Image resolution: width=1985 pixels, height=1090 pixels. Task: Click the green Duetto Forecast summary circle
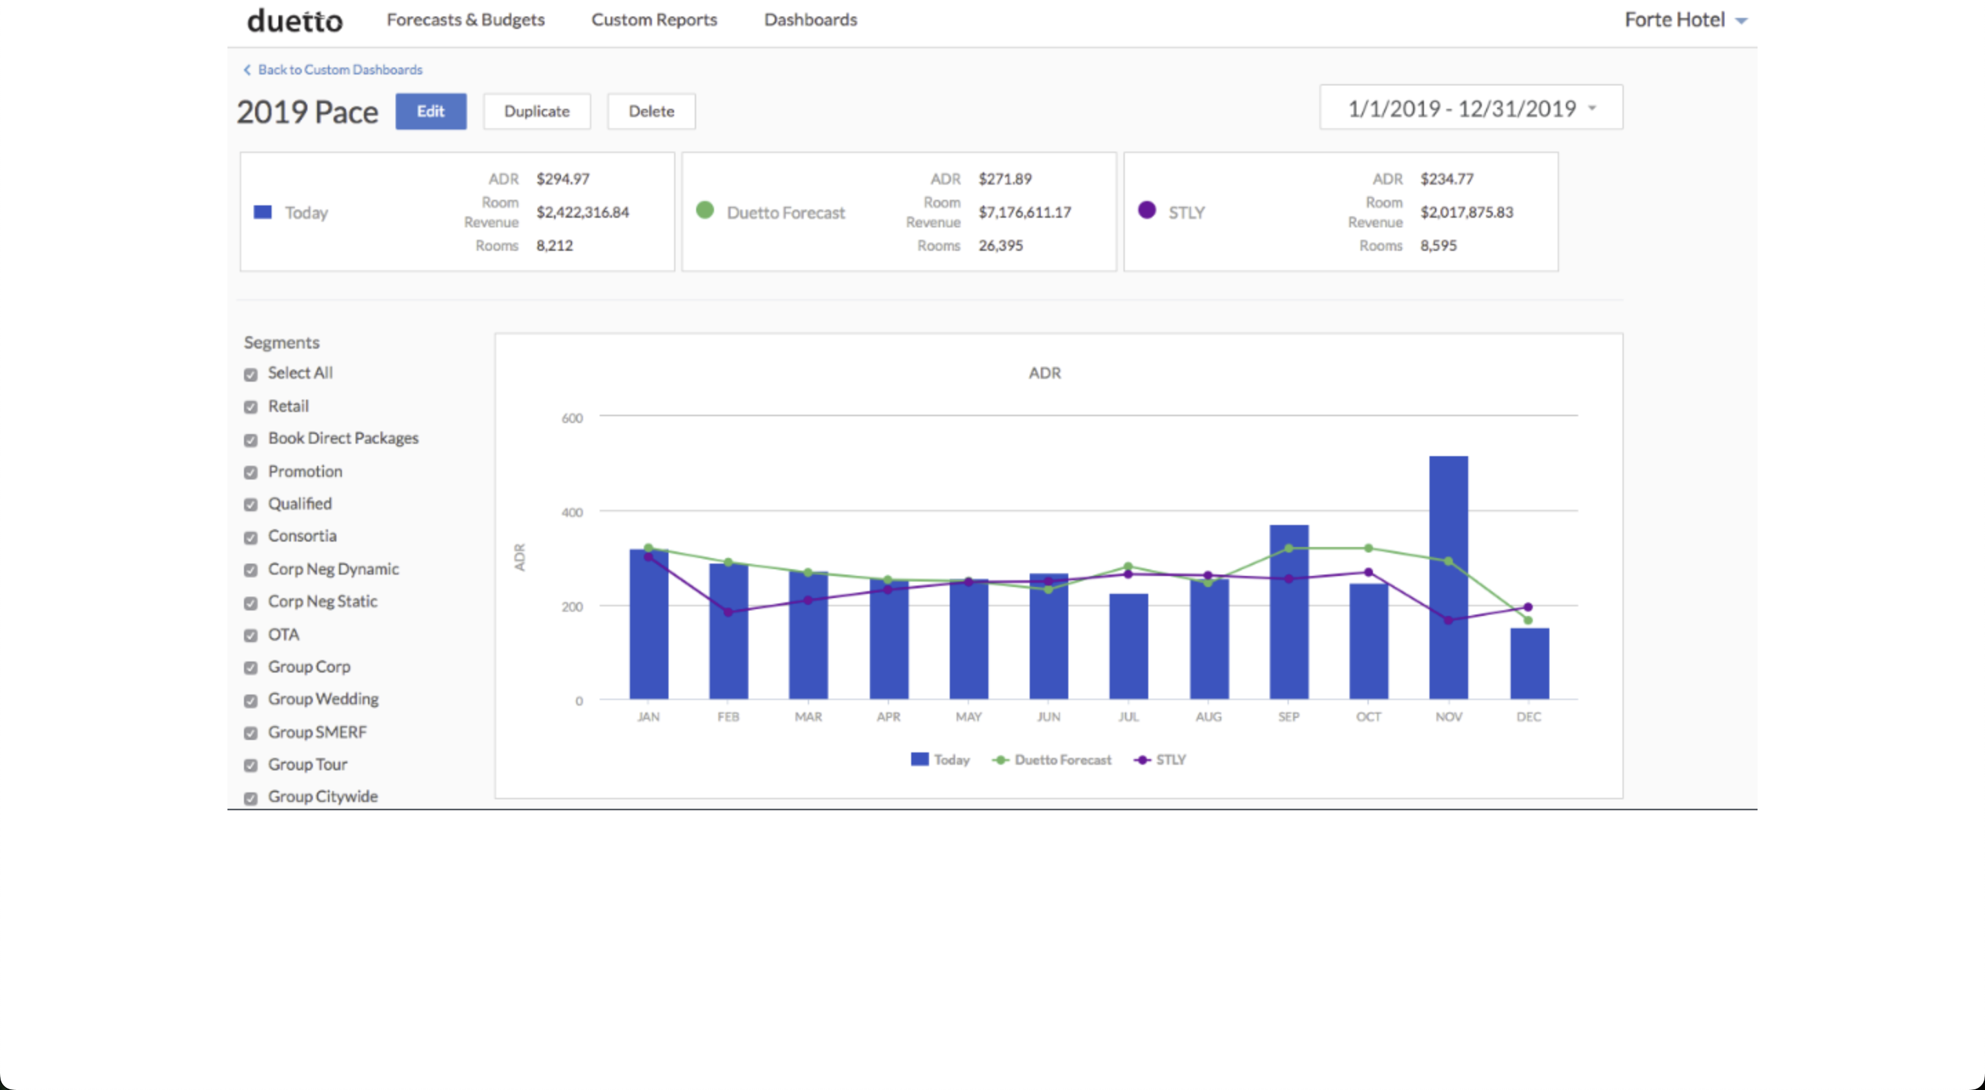[704, 209]
